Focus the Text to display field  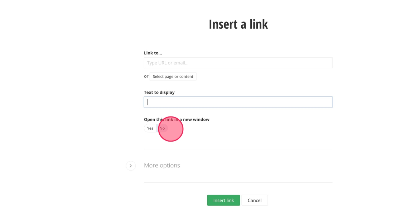[x=238, y=102]
